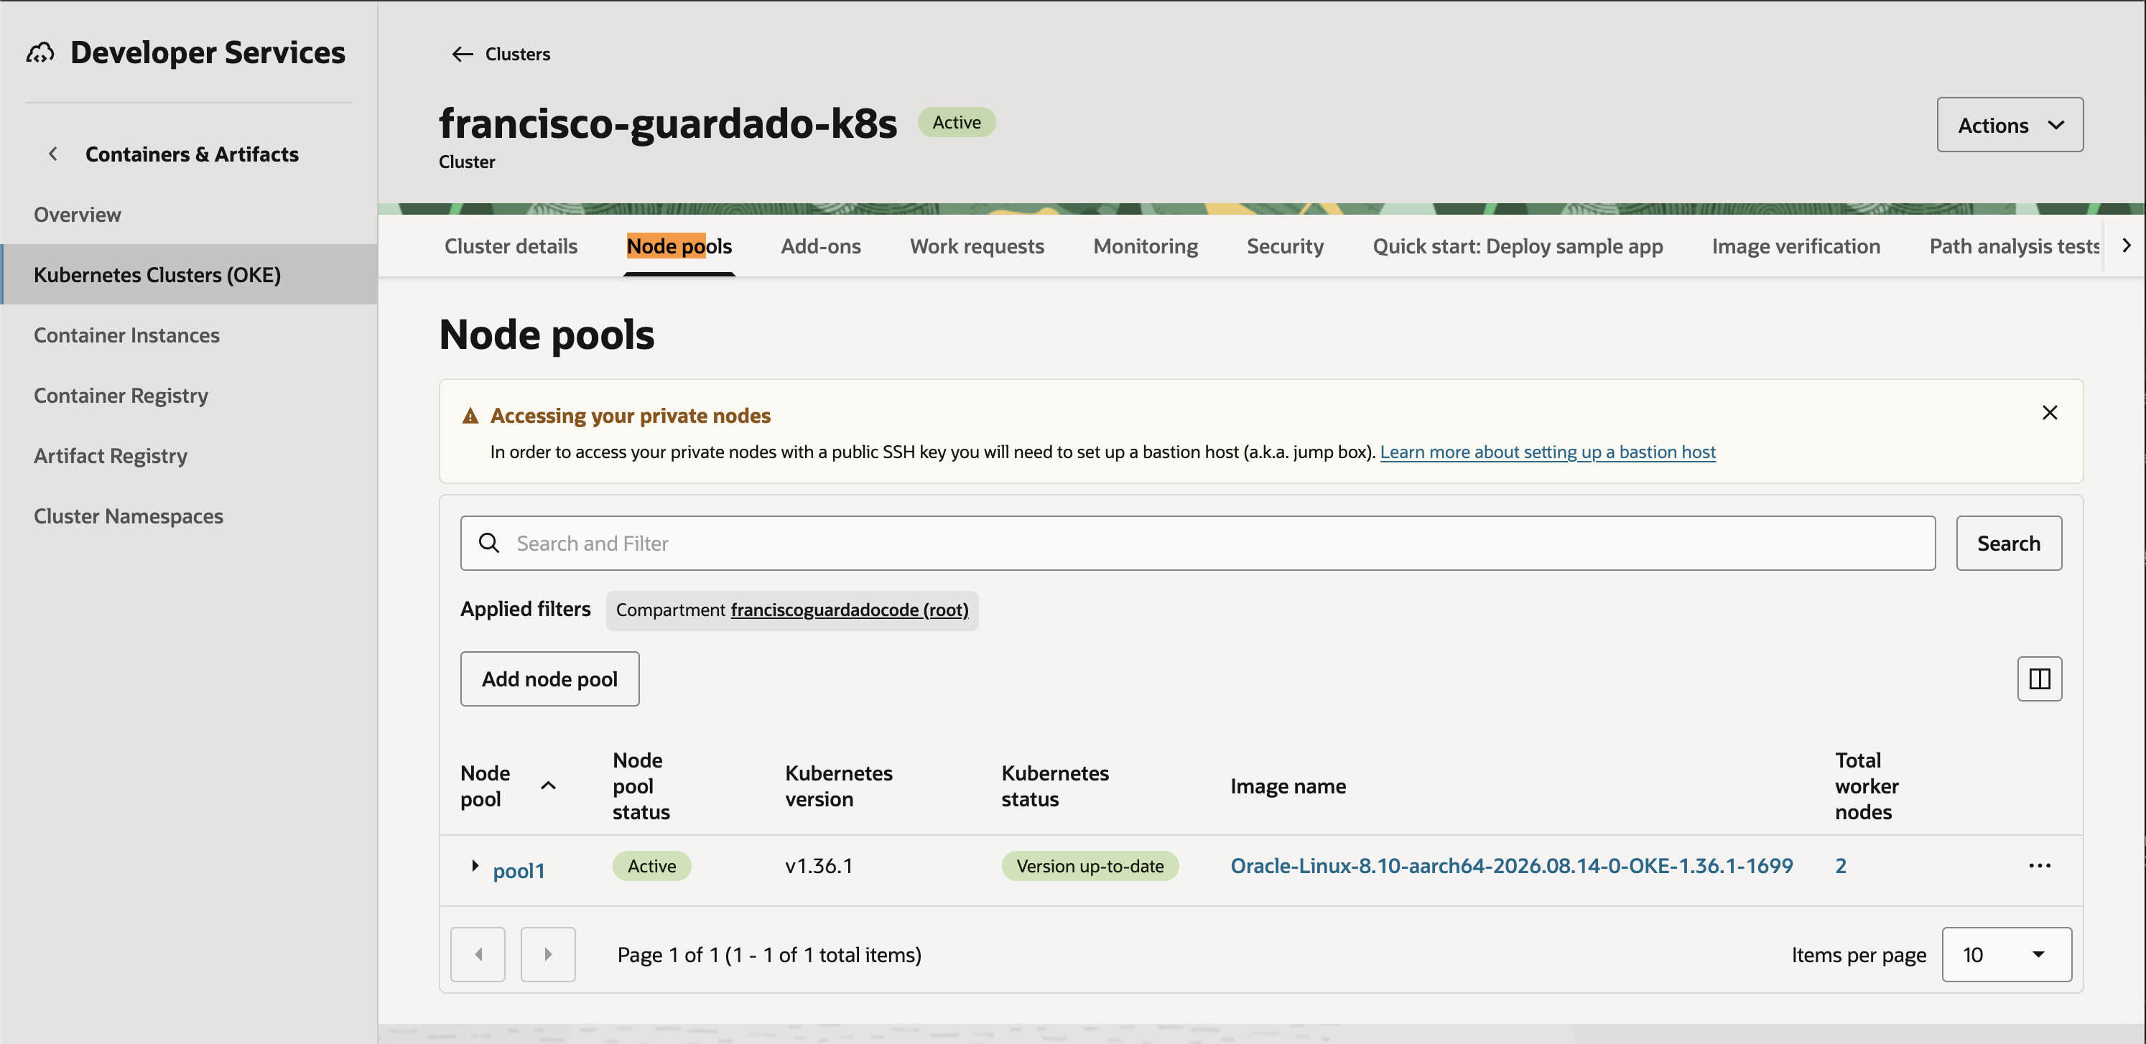Open the table column settings icon
Image resolution: width=2146 pixels, height=1044 pixels.
(2038, 679)
